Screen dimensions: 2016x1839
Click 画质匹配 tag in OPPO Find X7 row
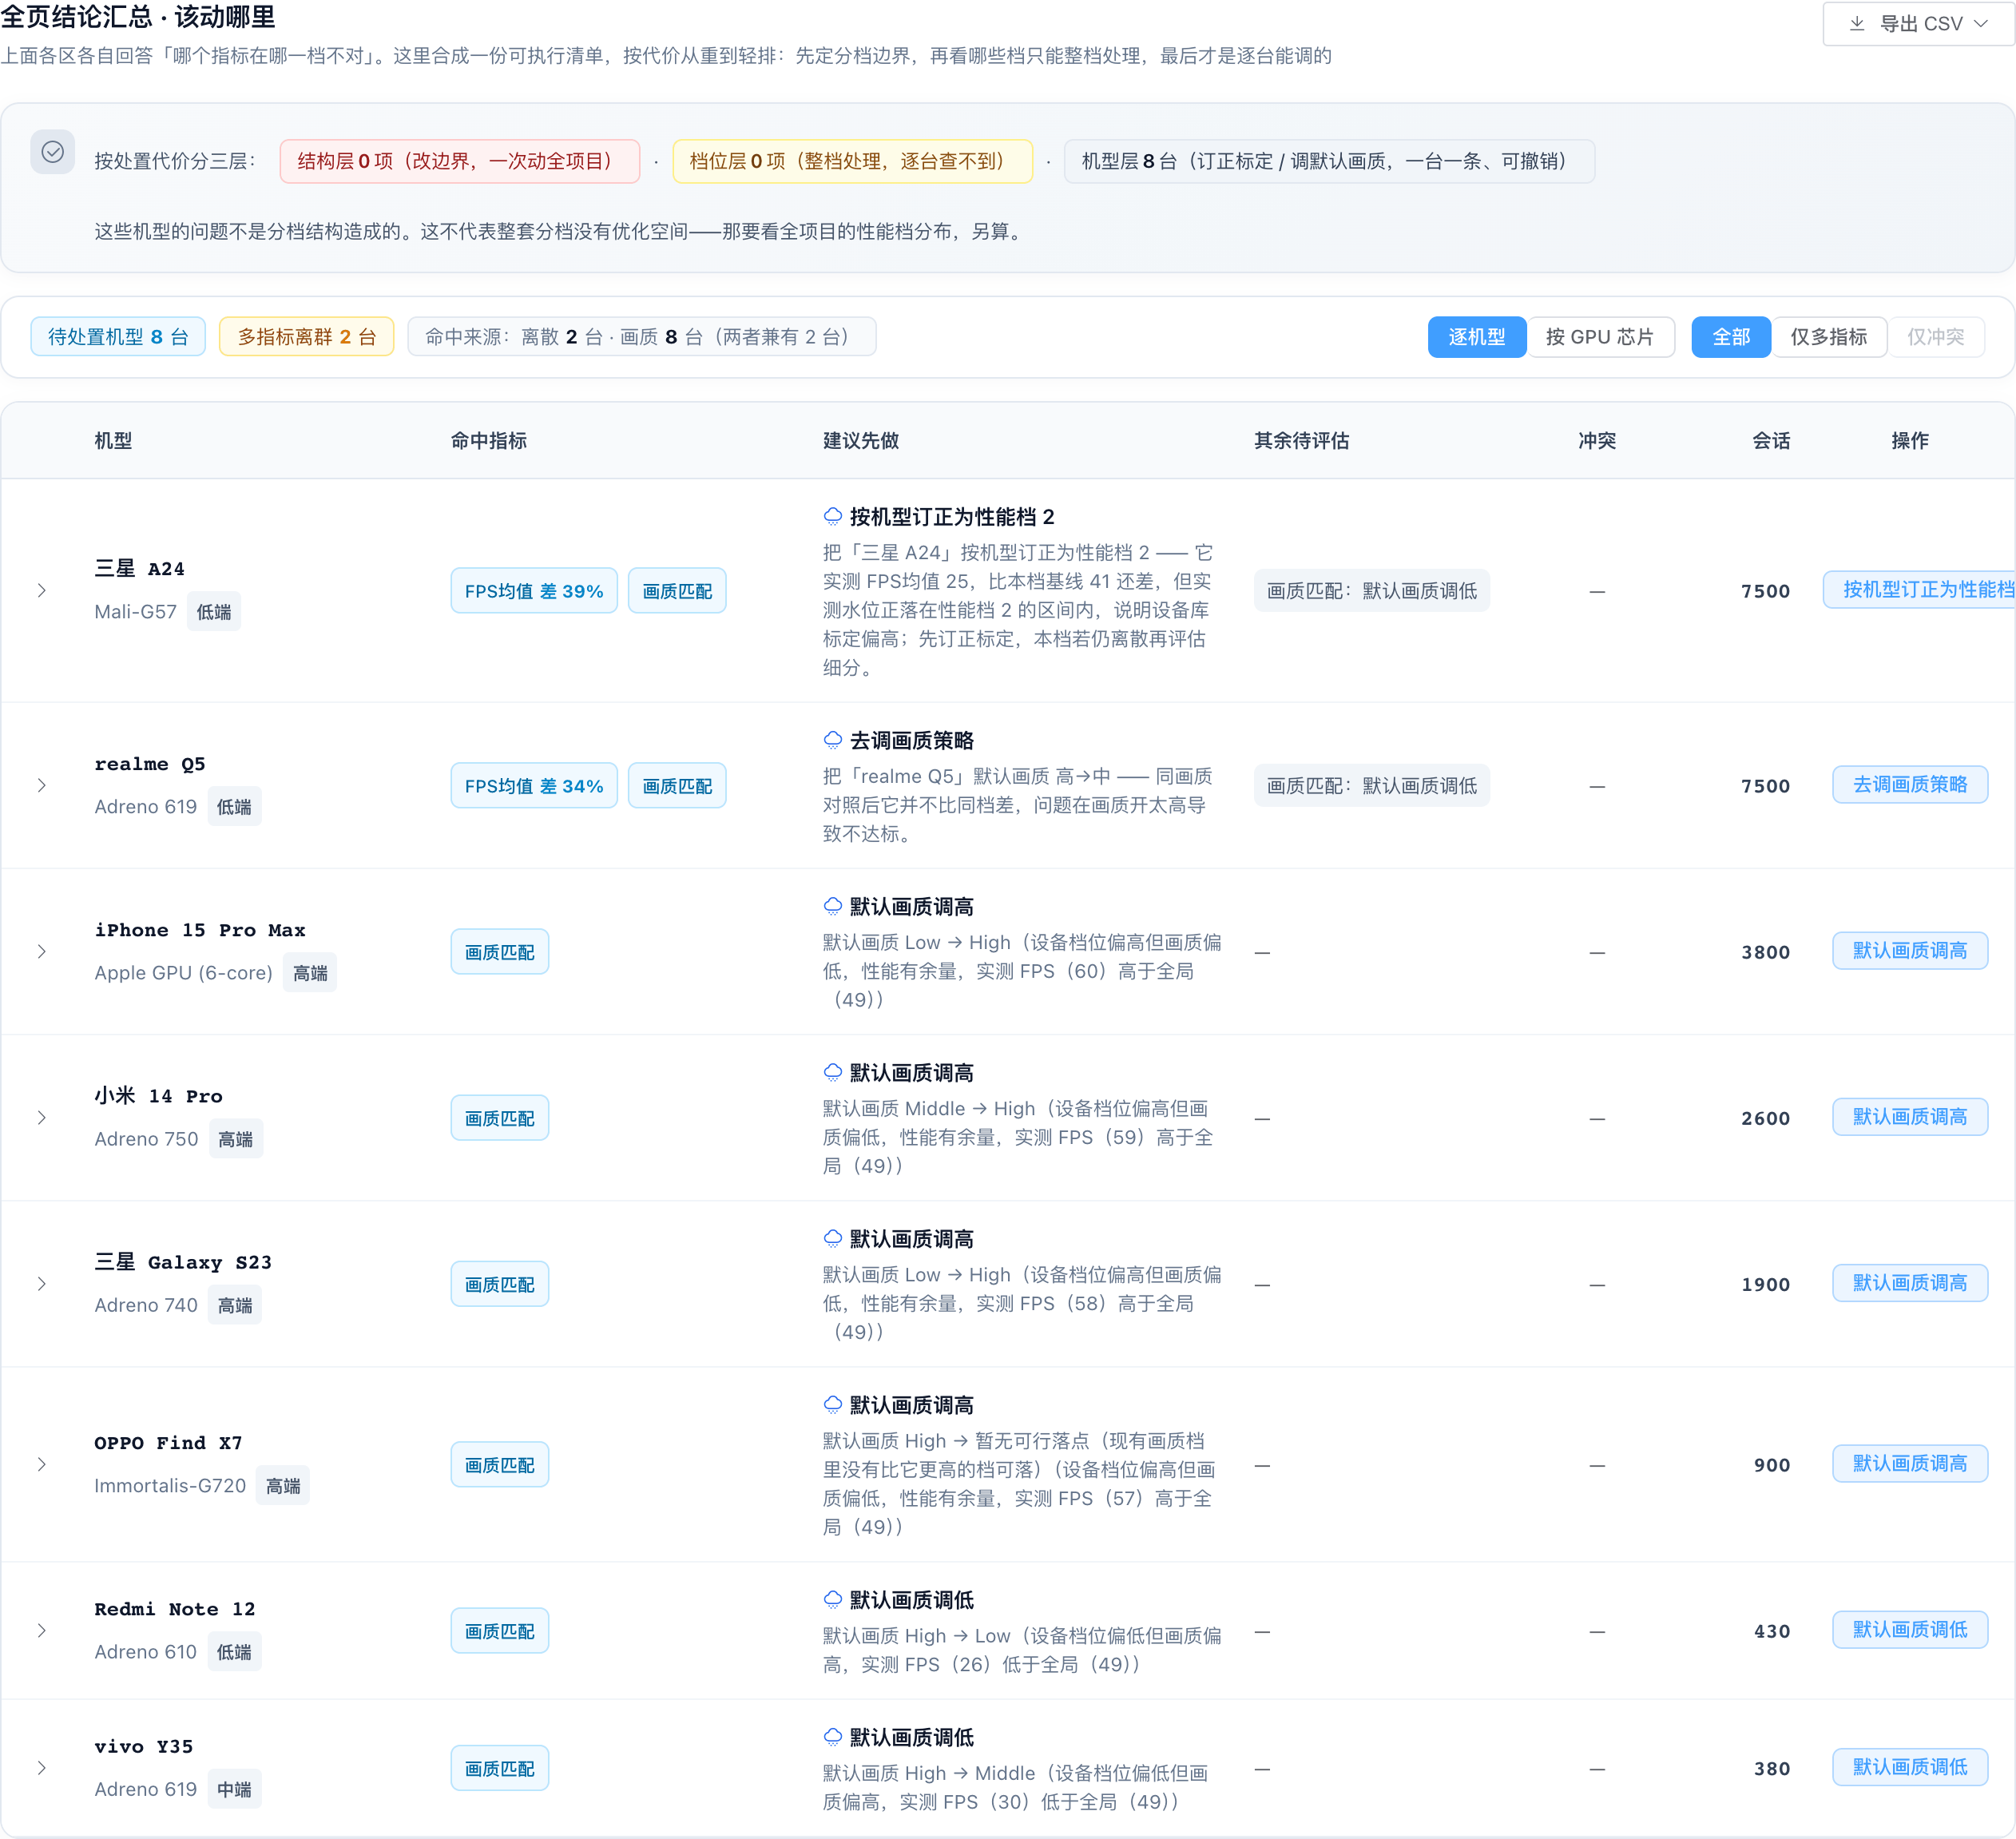(500, 1465)
